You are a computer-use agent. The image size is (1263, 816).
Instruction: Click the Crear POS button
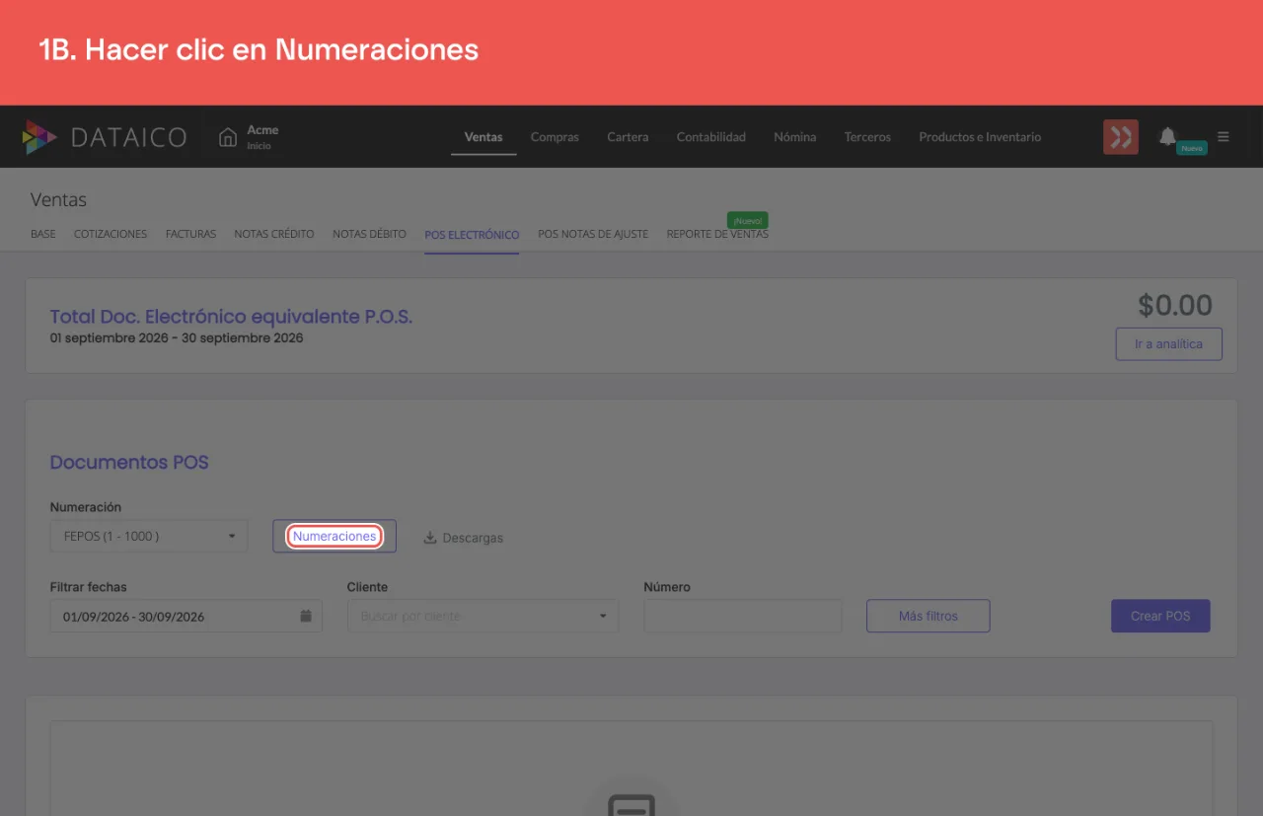[1160, 616]
